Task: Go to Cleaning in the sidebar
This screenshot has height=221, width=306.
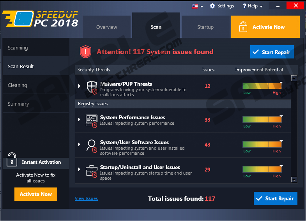Action: (36, 85)
